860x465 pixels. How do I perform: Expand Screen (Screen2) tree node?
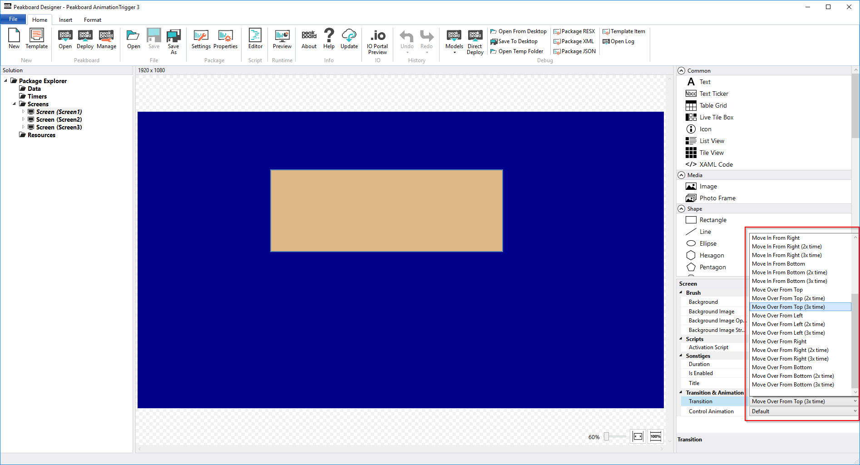pos(23,119)
